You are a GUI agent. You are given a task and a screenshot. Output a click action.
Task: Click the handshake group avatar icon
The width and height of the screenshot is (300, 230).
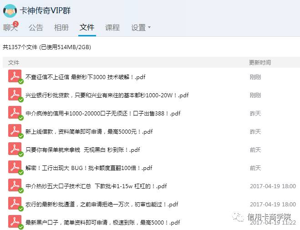click(x=10, y=10)
